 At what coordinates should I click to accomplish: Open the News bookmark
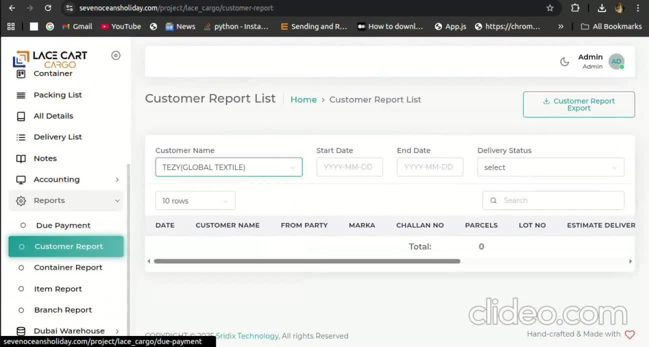click(180, 27)
